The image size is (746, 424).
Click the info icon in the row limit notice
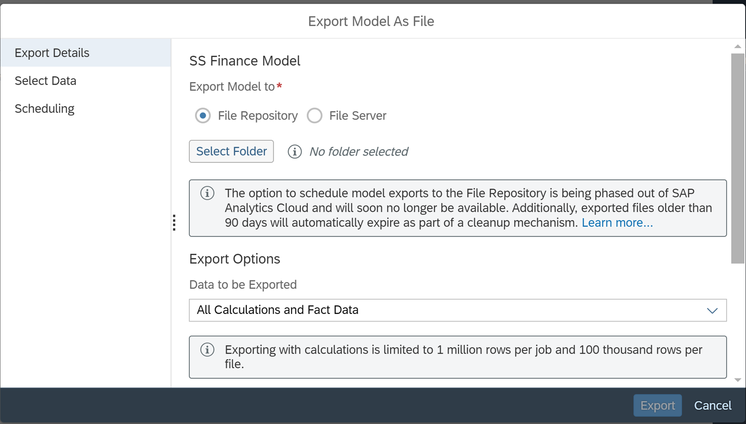click(x=207, y=350)
